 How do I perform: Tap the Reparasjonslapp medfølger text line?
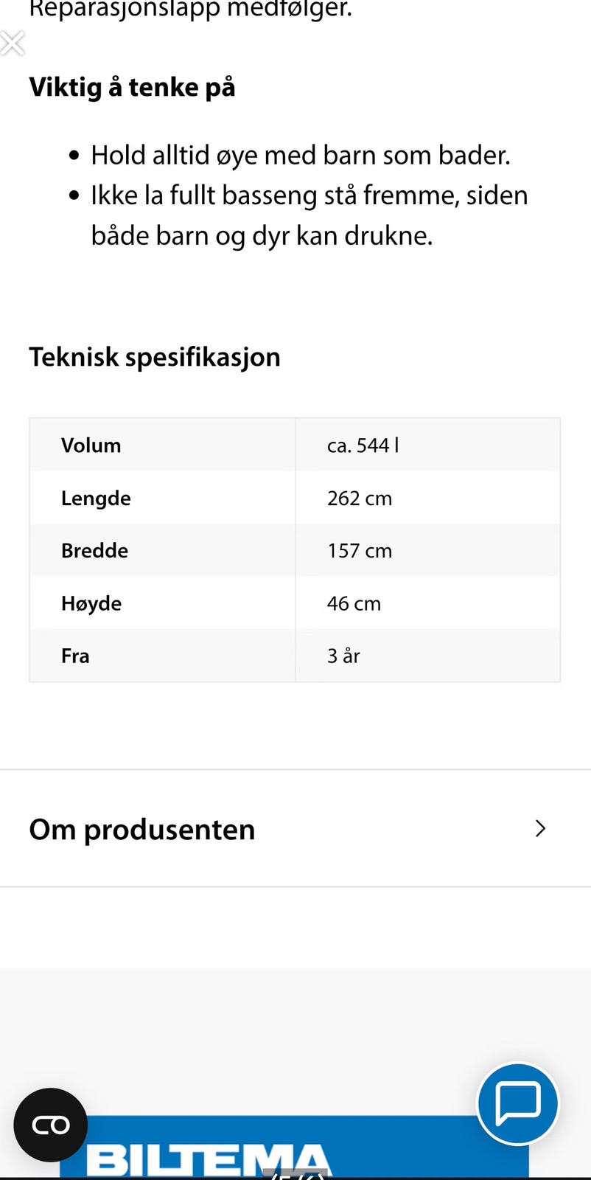[190, 10]
